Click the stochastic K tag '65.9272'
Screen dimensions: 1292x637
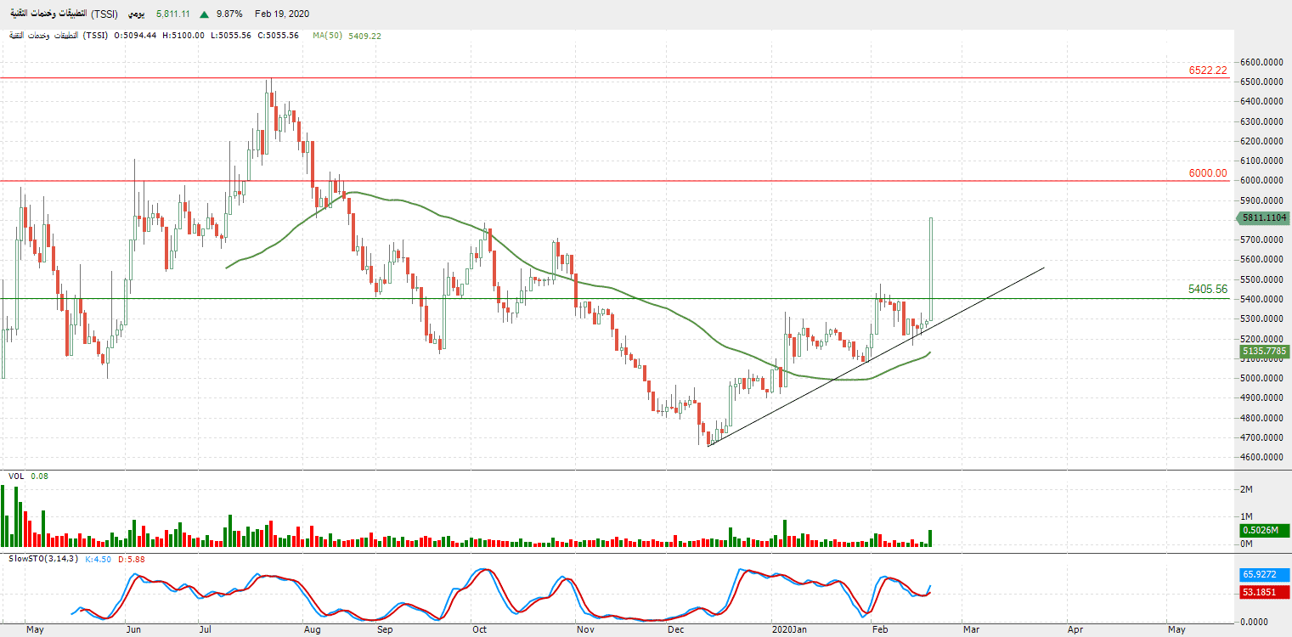[1263, 575]
